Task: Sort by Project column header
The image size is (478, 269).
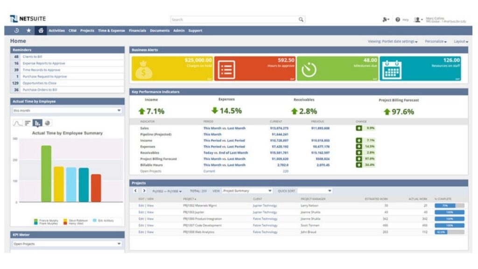Action: (190, 199)
